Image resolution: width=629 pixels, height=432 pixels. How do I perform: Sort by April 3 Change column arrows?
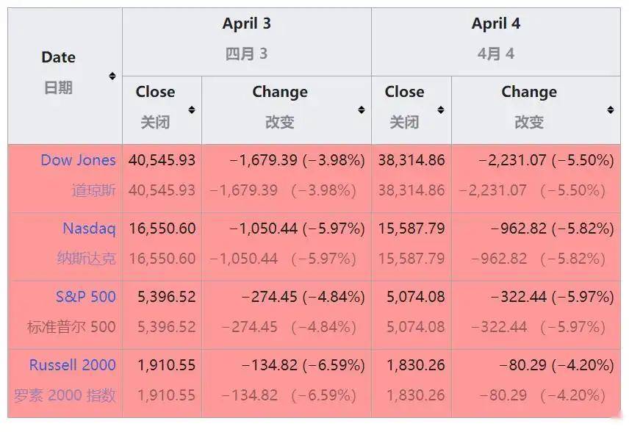pos(362,110)
